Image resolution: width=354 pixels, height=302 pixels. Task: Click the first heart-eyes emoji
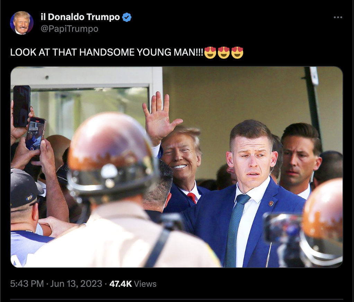(x=210, y=53)
